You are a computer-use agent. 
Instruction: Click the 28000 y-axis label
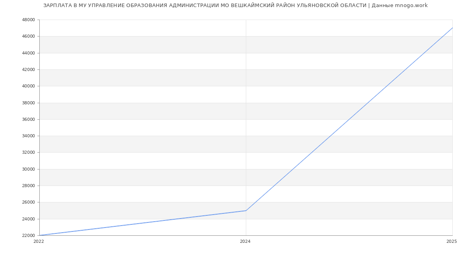coord(29,186)
